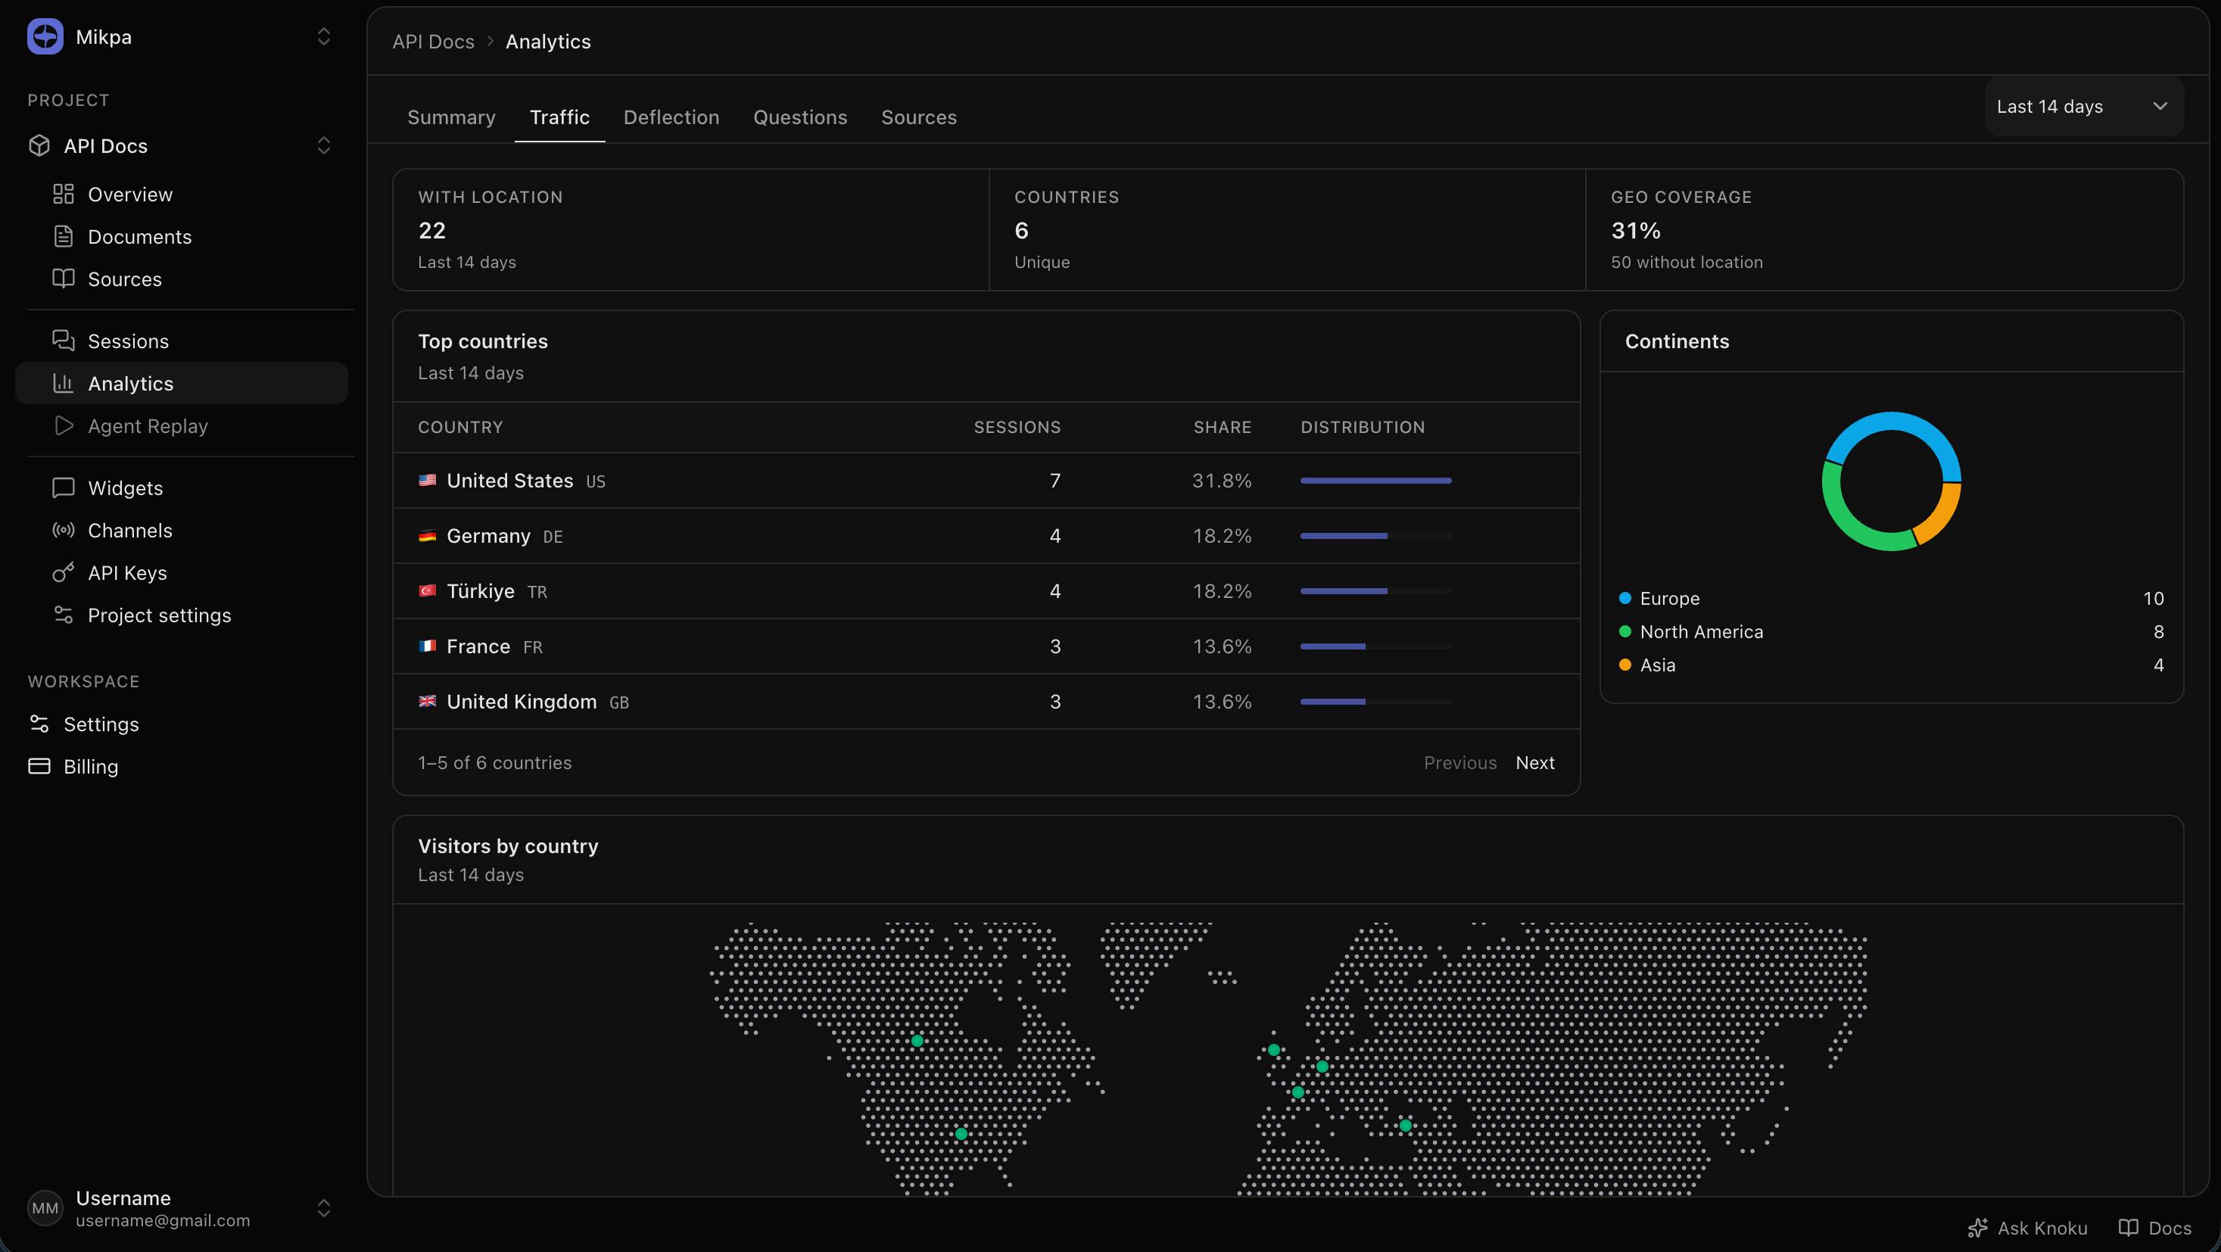Click the United Kingdom flag icon
This screenshot has width=2221, height=1252.
427,701
